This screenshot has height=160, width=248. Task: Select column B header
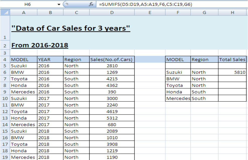pos(50,13)
